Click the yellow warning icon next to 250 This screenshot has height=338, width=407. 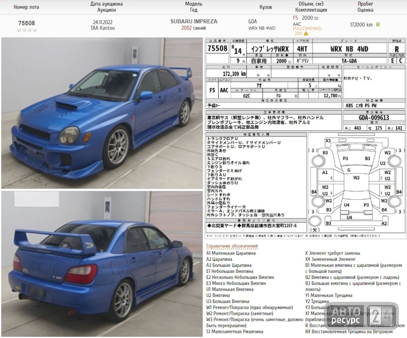point(306,33)
